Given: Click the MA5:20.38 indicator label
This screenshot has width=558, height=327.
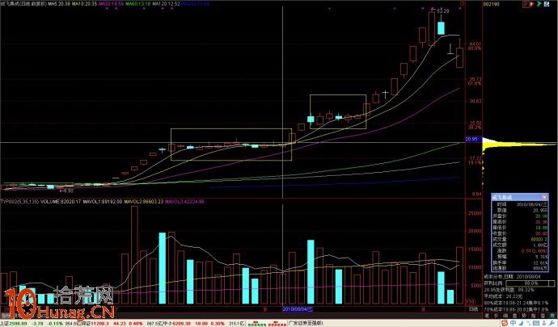Looking at the screenshot, I should (59, 3).
